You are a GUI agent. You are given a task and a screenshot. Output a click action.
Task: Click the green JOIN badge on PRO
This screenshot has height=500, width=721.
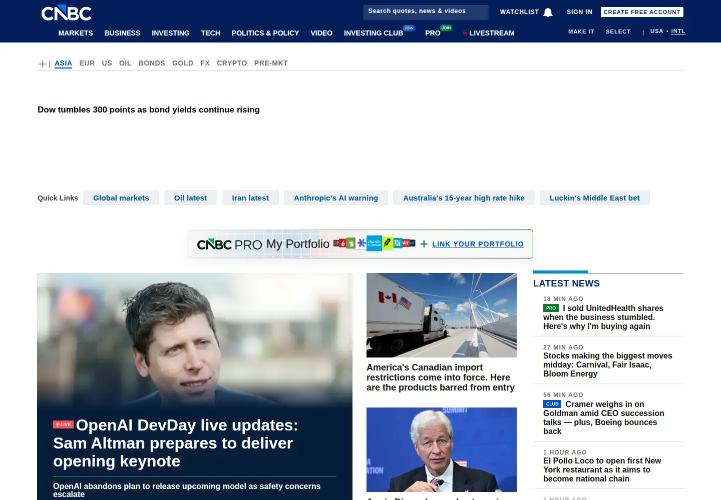coord(446,28)
